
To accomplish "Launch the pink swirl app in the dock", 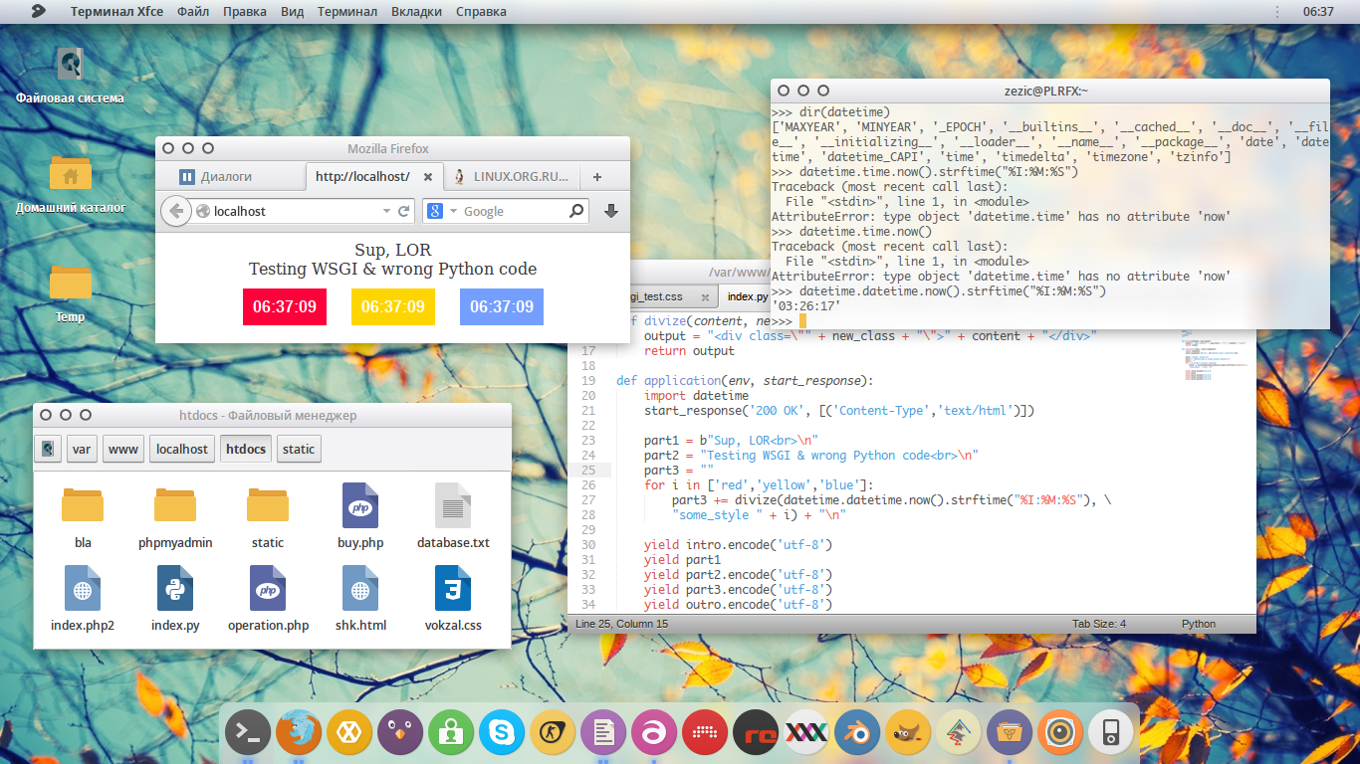I will tap(654, 734).
